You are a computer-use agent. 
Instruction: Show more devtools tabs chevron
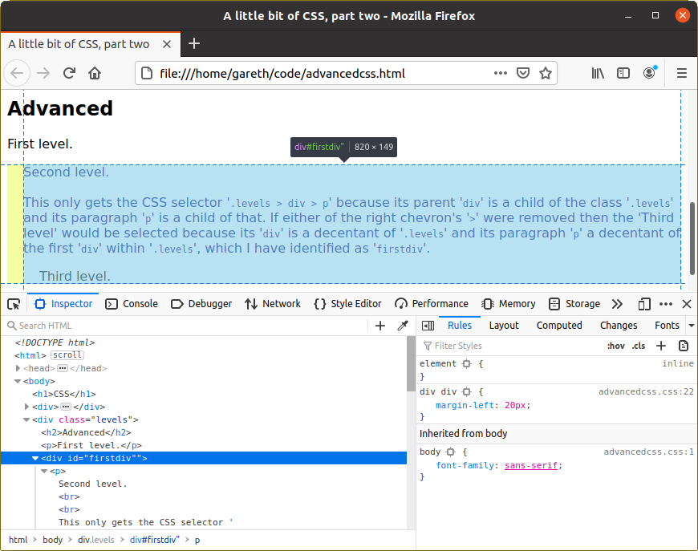617,304
